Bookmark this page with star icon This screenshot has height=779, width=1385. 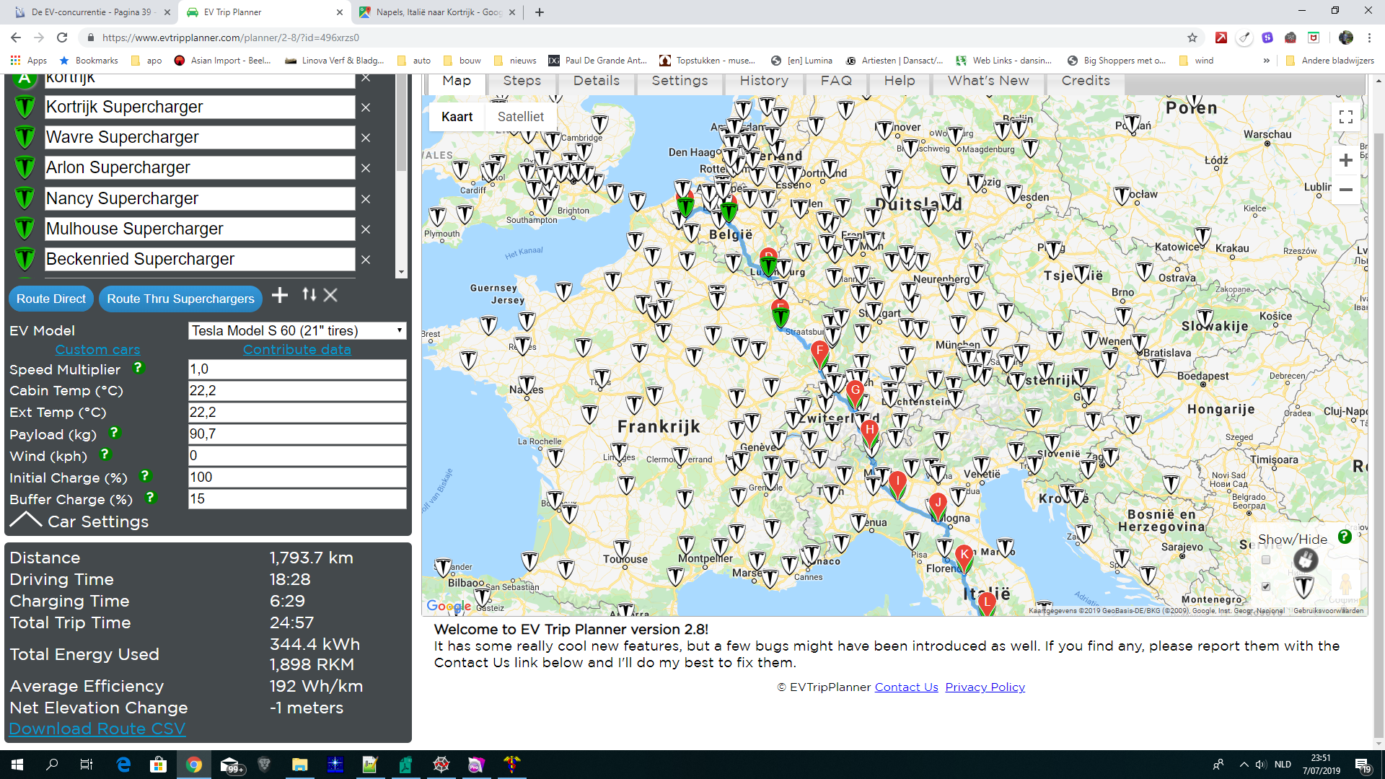[1192, 38]
